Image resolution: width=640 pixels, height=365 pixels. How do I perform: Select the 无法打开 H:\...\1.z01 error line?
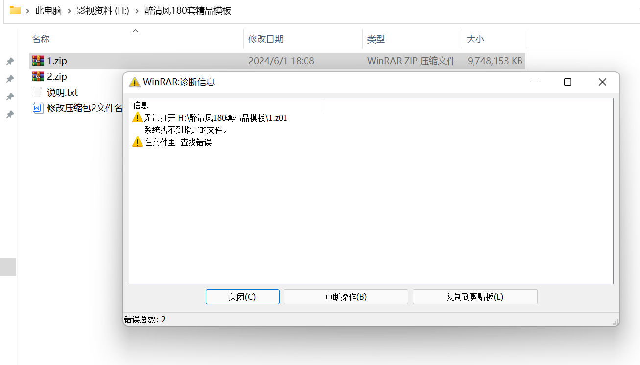click(215, 118)
